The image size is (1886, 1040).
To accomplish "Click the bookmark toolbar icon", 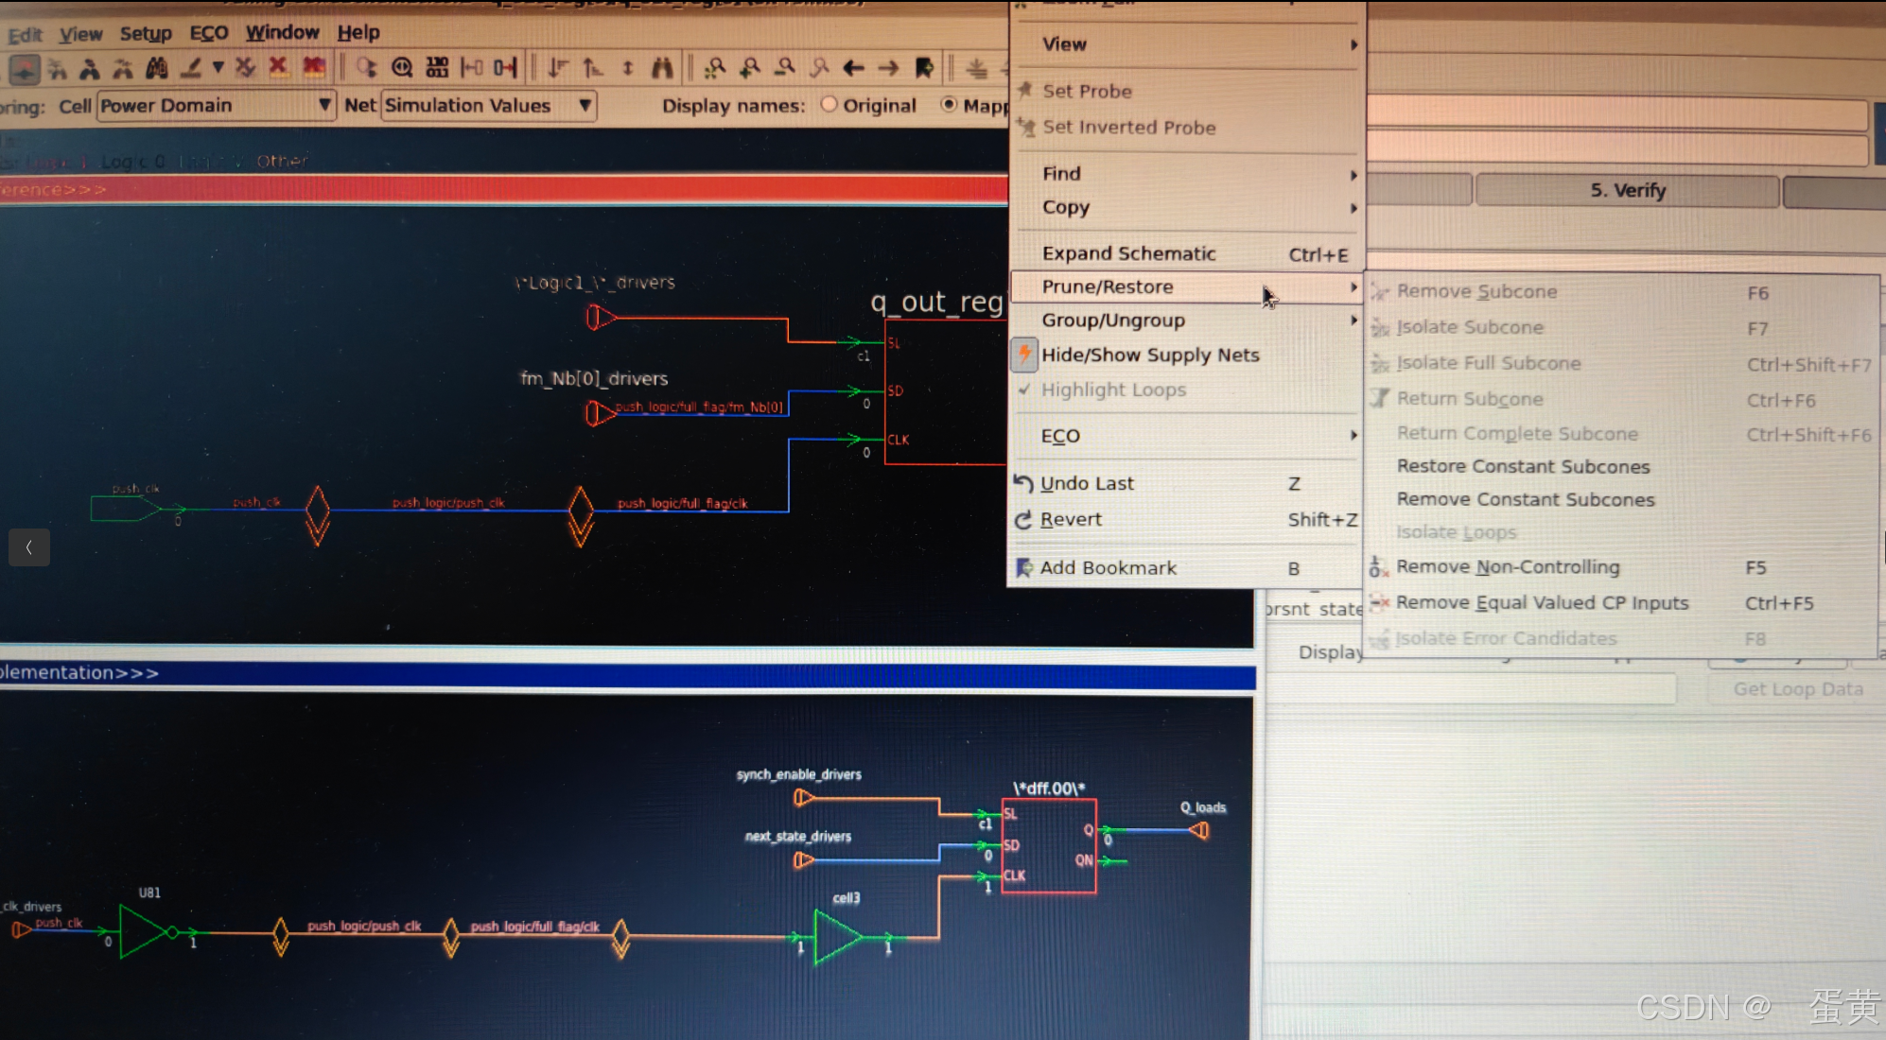I will click(924, 68).
